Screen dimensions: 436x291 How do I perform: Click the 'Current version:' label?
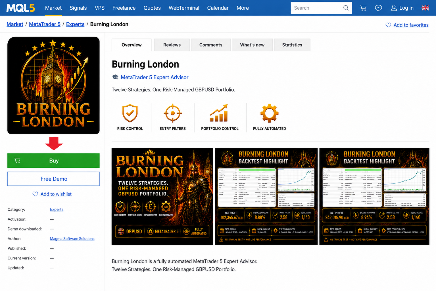click(x=22, y=258)
